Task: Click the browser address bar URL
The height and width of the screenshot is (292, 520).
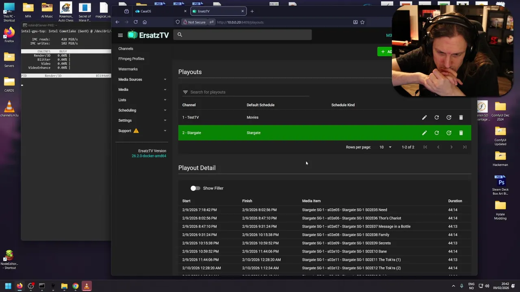Action: [x=240, y=22]
